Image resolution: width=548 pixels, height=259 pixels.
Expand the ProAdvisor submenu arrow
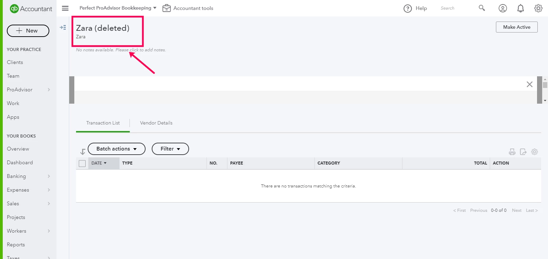[49, 90]
